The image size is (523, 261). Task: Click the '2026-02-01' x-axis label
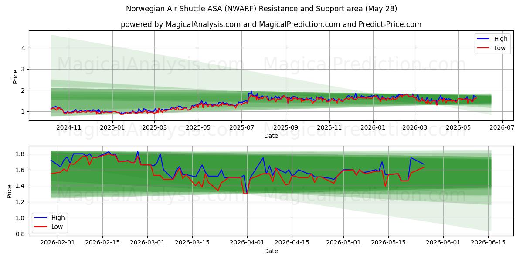click(x=58, y=243)
